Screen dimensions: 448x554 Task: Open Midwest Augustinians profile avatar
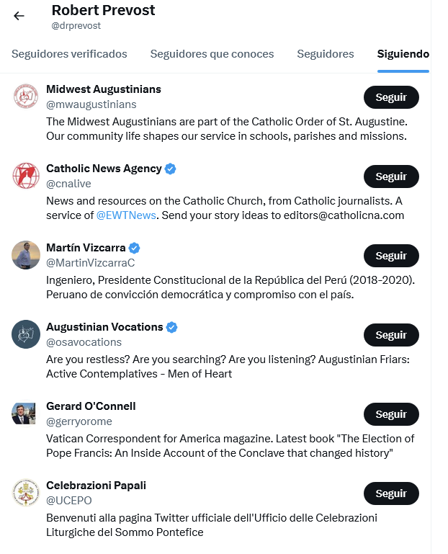point(26,97)
